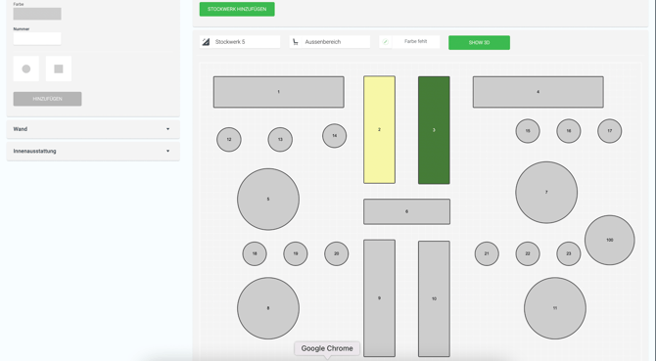The width and height of the screenshot is (656, 361).
Task: Select the yellow table 2
Action: pos(380,129)
